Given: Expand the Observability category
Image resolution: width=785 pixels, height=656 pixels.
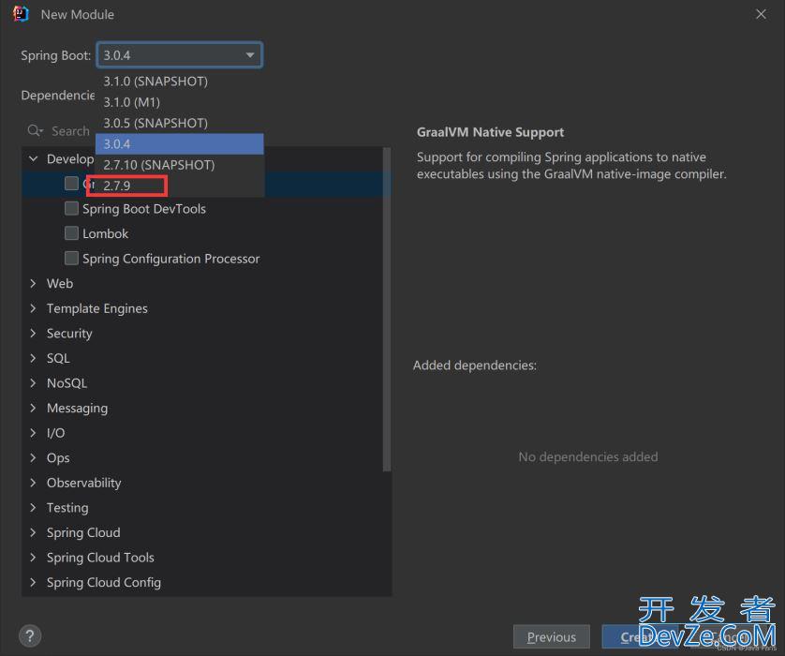Looking at the screenshot, I should (34, 483).
